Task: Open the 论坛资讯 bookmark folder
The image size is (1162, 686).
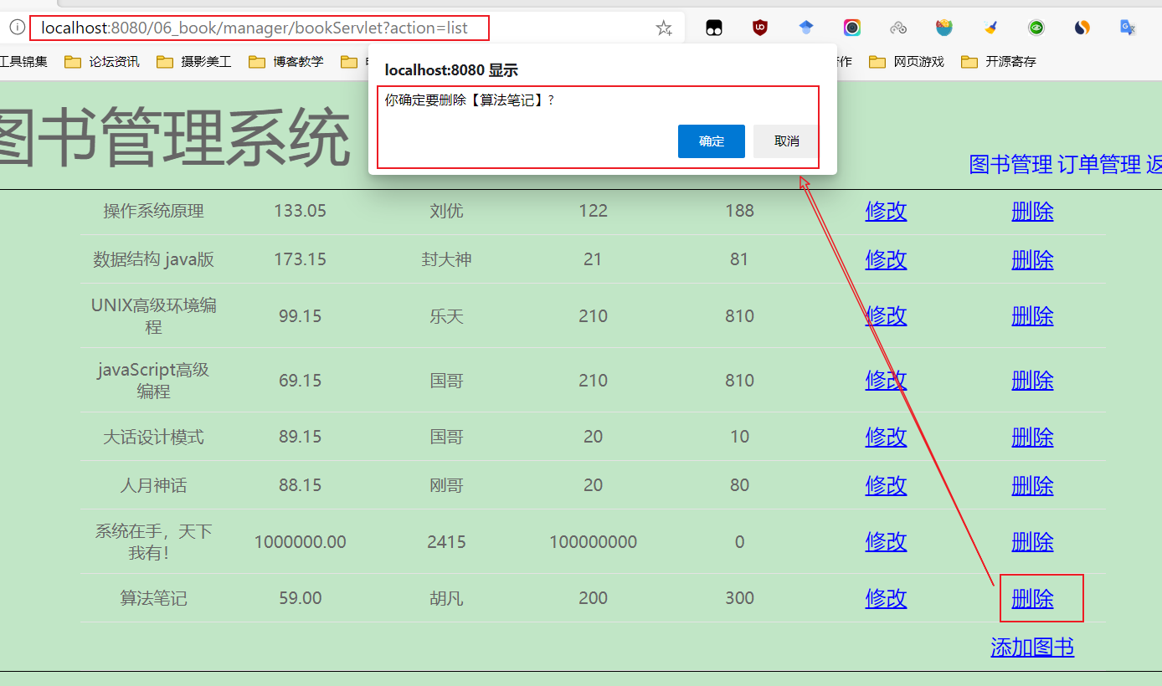Action: click(x=102, y=62)
